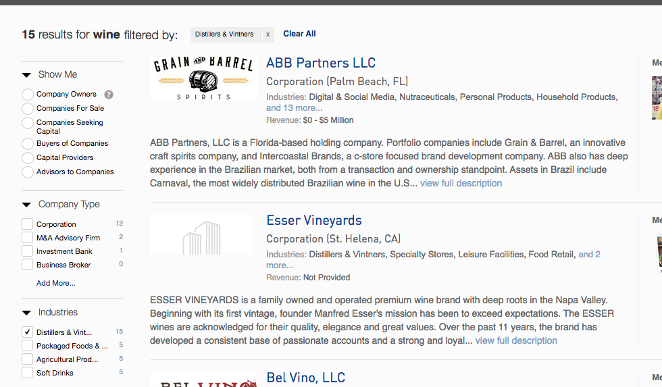The width and height of the screenshot is (662, 387).
Task: Click the Company Owners help question icon
Action: (x=109, y=95)
